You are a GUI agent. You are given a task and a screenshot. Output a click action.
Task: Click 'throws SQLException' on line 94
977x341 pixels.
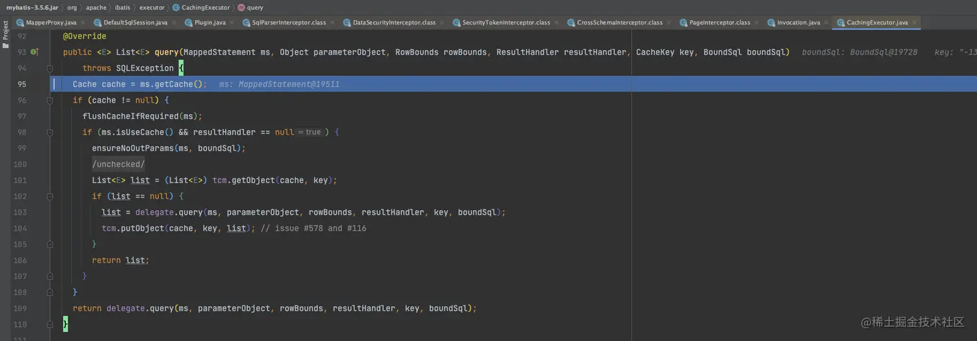tap(128, 68)
